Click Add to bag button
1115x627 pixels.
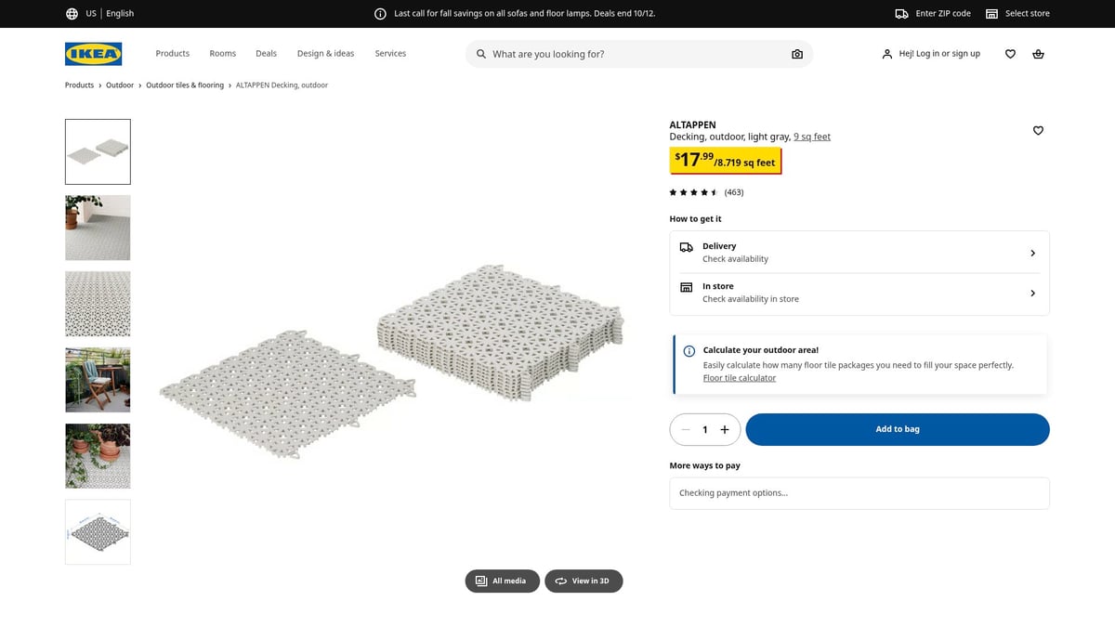(897, 429)
